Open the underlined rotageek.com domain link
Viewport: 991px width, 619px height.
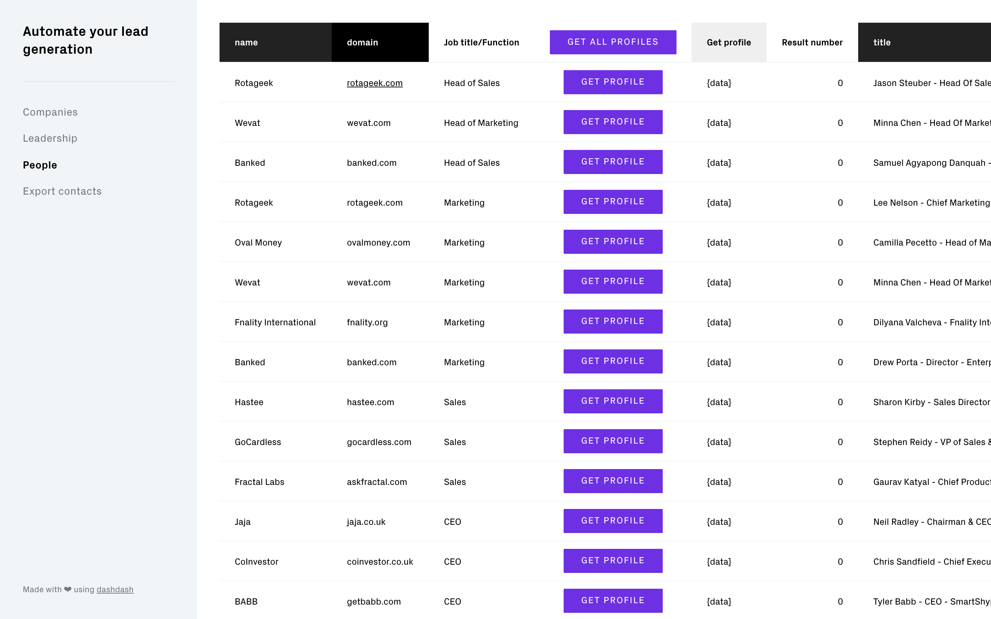375,83
